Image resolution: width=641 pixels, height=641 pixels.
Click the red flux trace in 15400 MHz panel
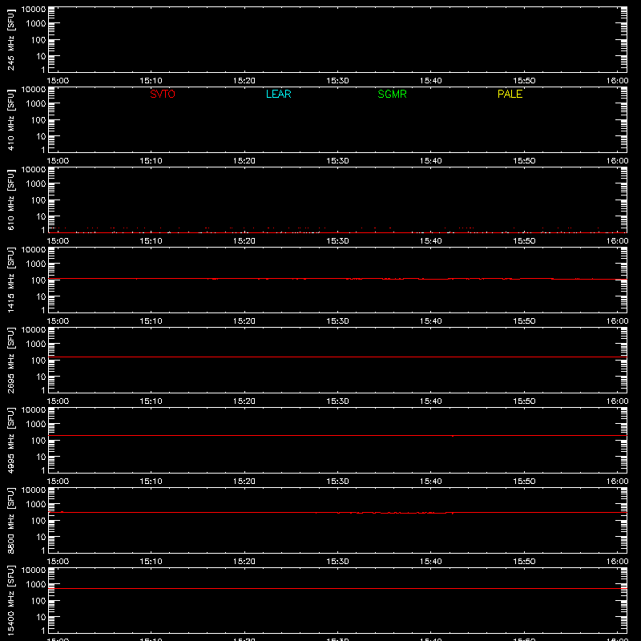tap(337, 588)
